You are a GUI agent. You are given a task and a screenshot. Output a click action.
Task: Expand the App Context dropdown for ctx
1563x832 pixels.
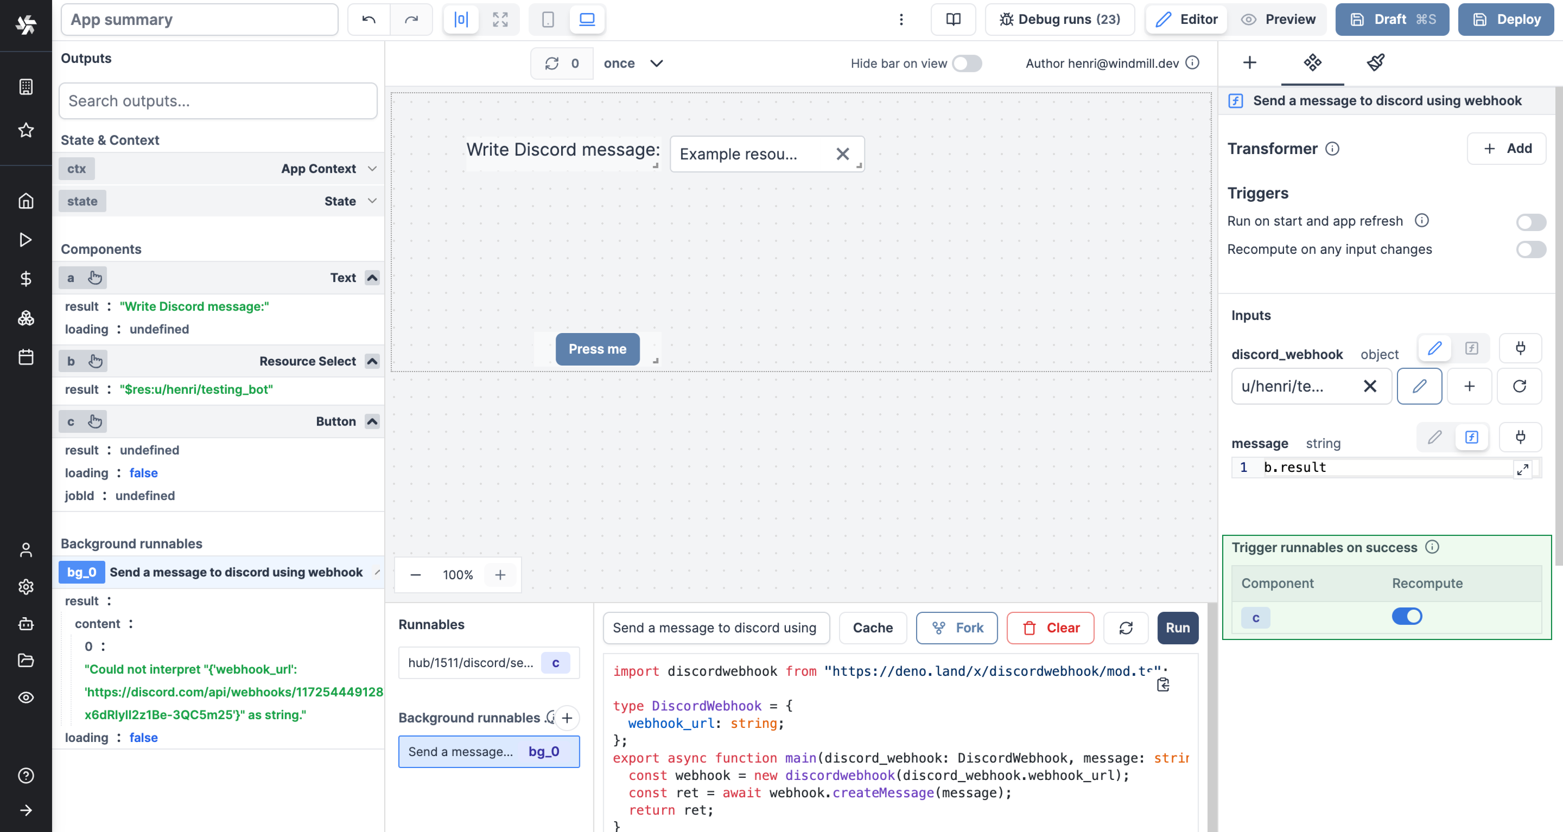pyautogui.click(x=372, y=168)
